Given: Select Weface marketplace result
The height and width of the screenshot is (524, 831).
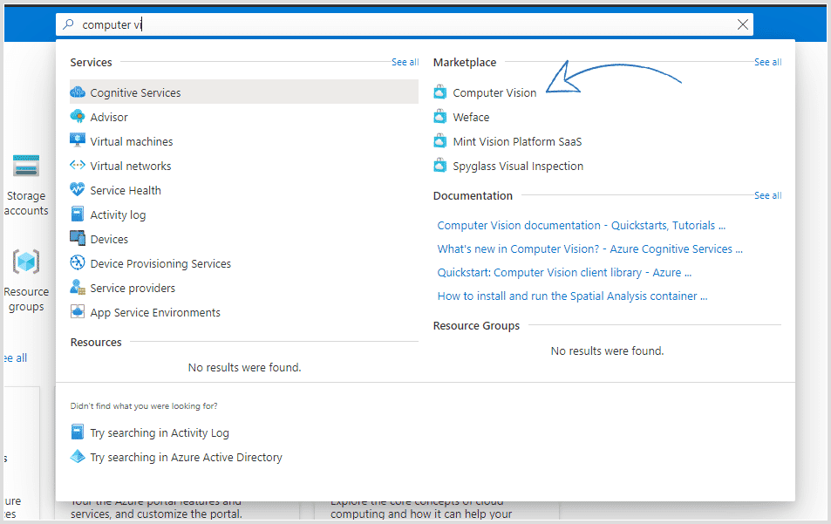Looking at the screenshot, I should coord(471,117).
